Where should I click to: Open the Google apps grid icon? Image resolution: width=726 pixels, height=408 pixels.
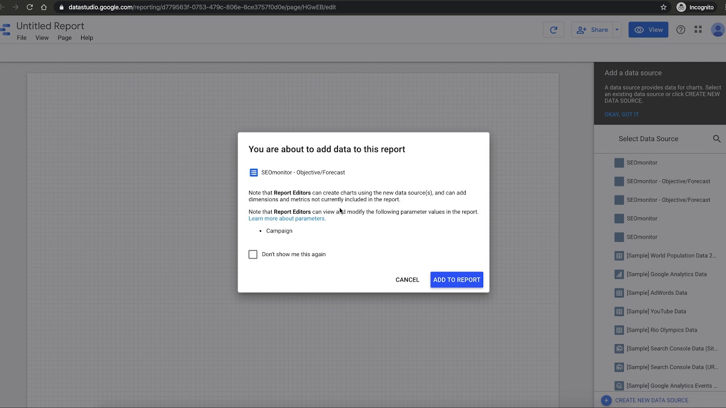pos(698,30)
